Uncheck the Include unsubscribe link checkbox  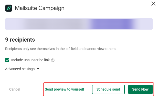coord(7,60)
